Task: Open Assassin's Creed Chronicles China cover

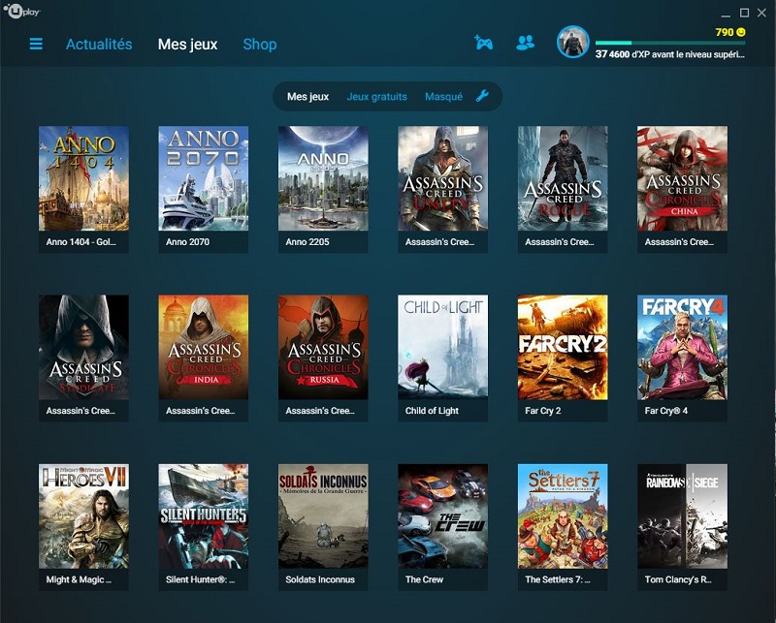Action: coord(683,178)
